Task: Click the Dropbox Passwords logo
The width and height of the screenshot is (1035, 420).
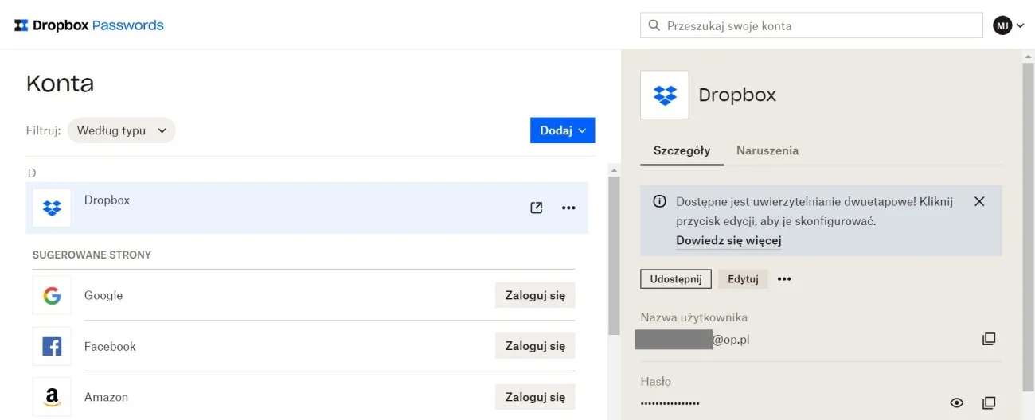Action: coord(89,25)
